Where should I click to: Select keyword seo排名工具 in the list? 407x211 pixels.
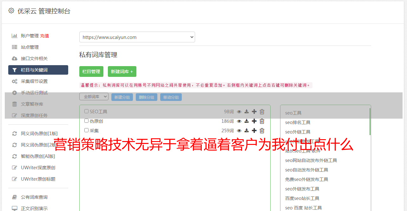coord(298,122)
